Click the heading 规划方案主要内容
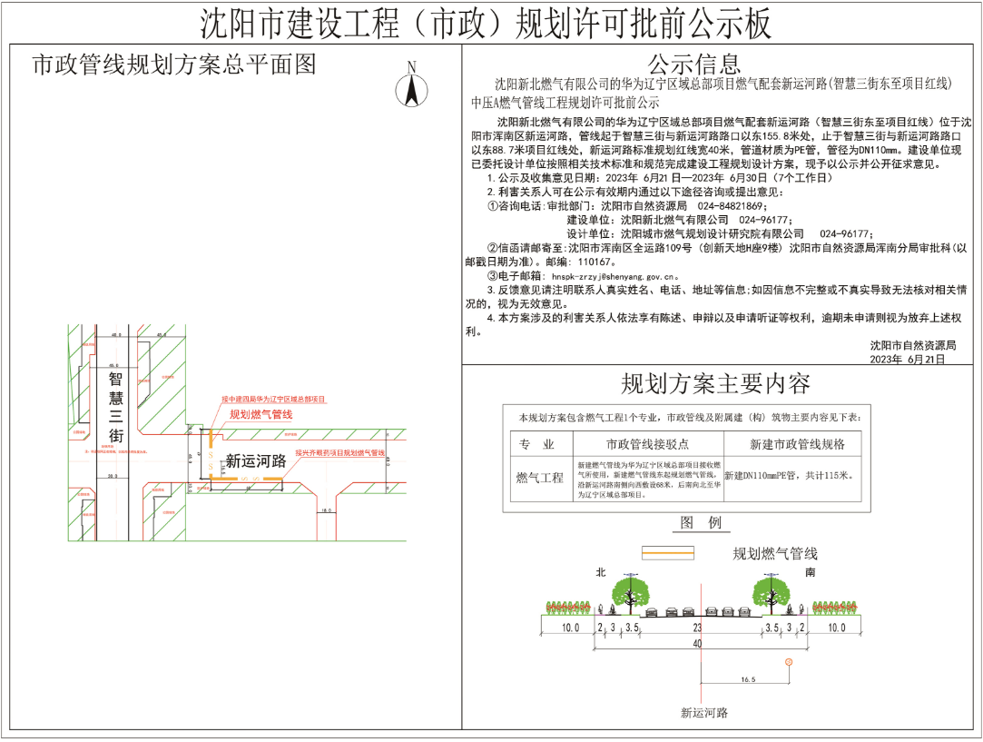The height and width of the screenshot is (742, 983). [715, 383]
